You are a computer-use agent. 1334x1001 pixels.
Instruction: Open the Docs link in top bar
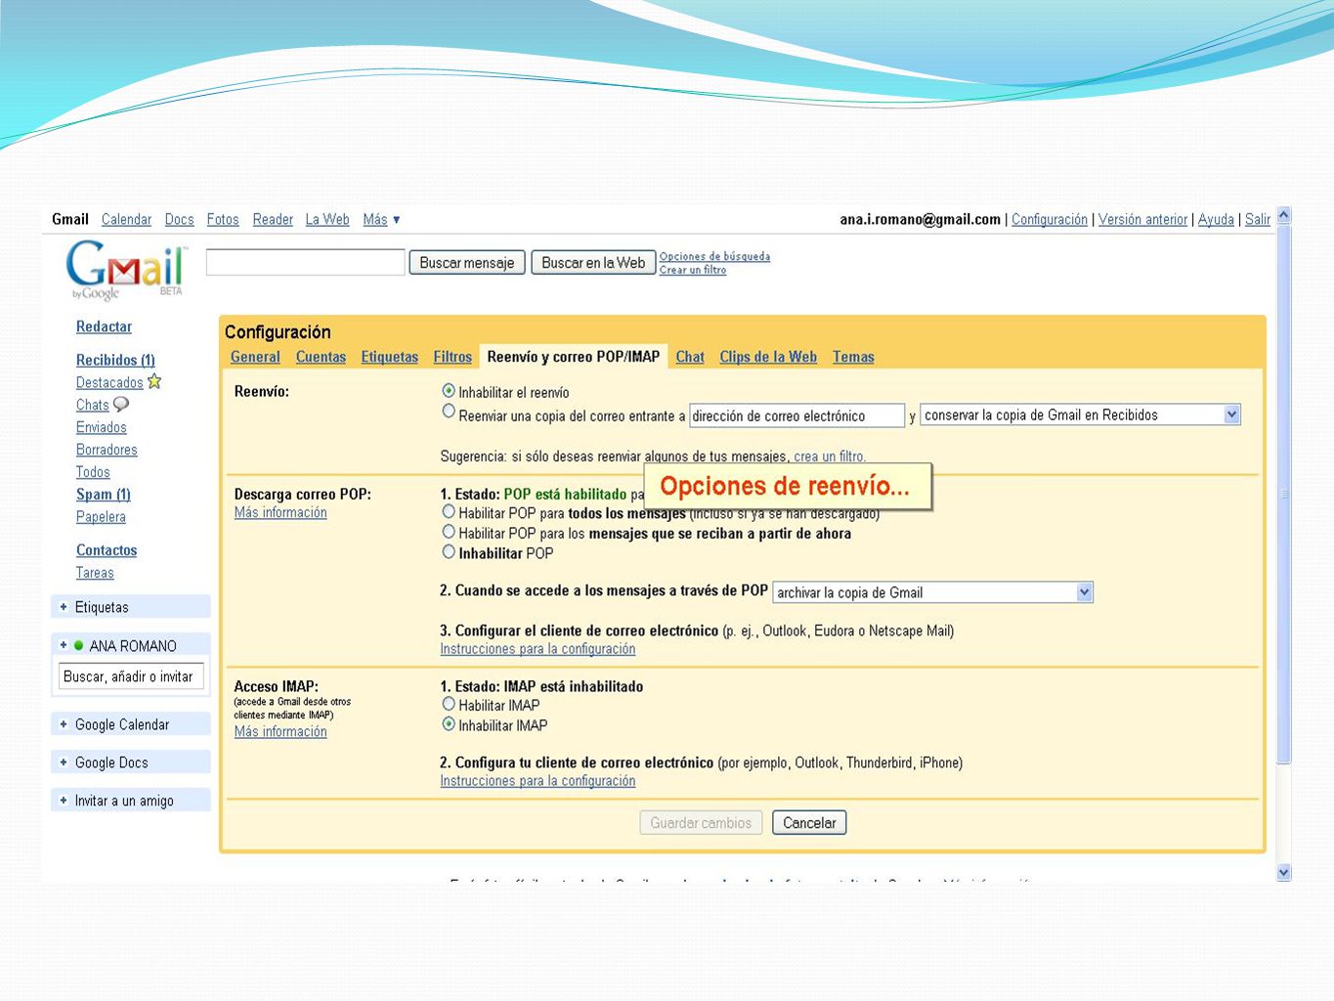pos(179,220)
